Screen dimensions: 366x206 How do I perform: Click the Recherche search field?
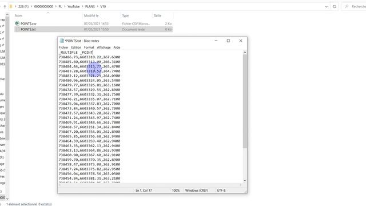pos(355,6)
